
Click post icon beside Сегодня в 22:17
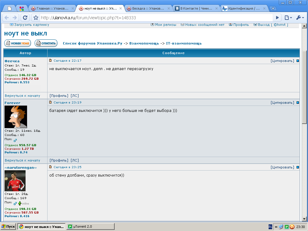(x=50, y=60)
